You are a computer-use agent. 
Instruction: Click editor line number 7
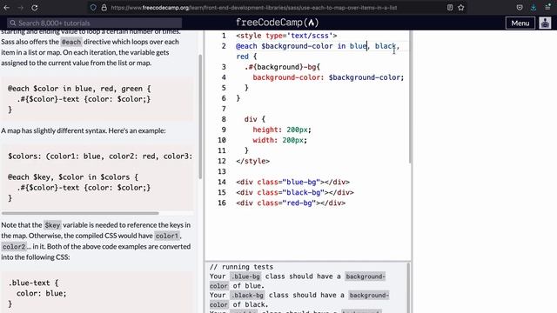224,109
